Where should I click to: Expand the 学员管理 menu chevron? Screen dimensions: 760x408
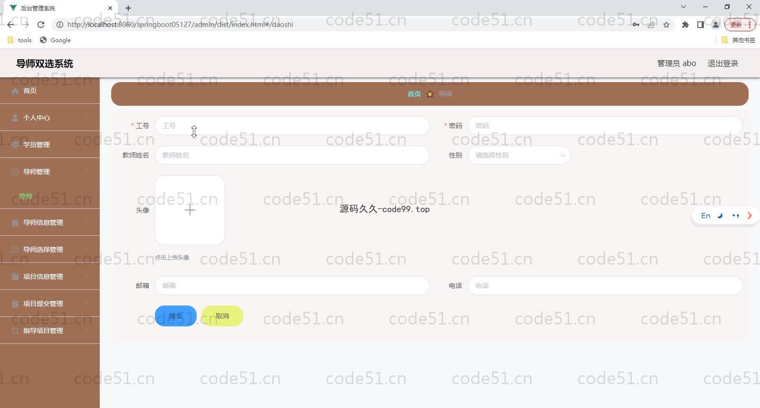(87, 144)
